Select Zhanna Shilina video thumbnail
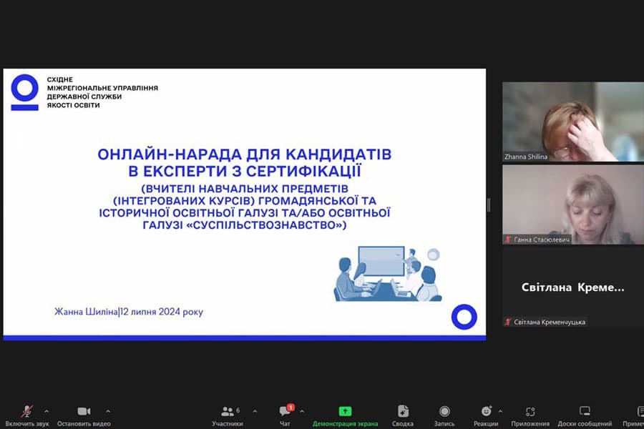This screenshot has width=644, height=429. (x=573, y=122)
